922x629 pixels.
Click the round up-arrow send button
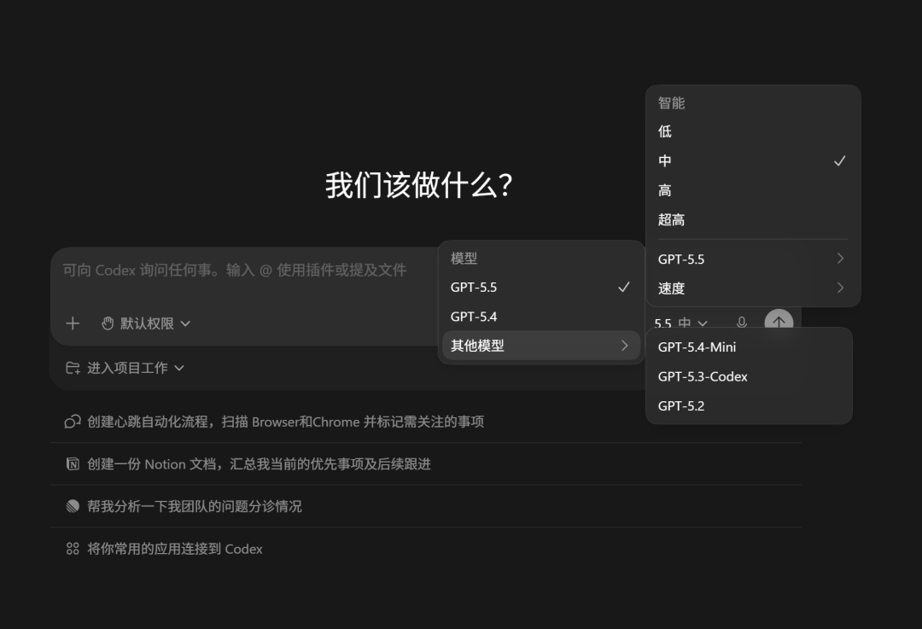(779, 322)
